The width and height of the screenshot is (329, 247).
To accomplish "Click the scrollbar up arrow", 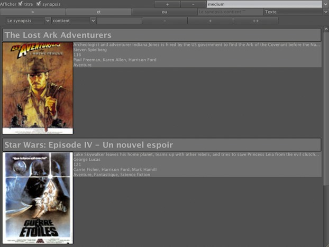I will click(326, 29).
